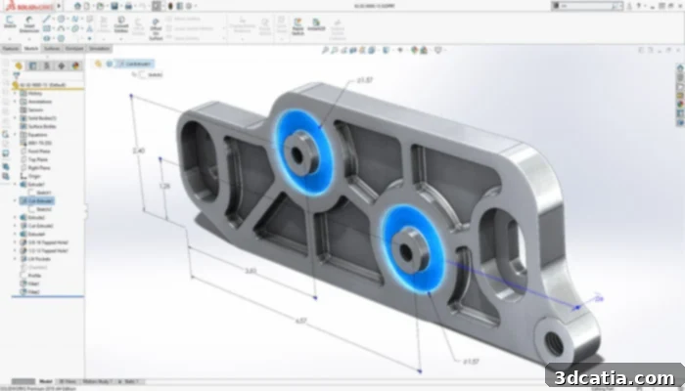
Task: Expand Solid Bodies(1) in the tree
Action: point(16,118)
